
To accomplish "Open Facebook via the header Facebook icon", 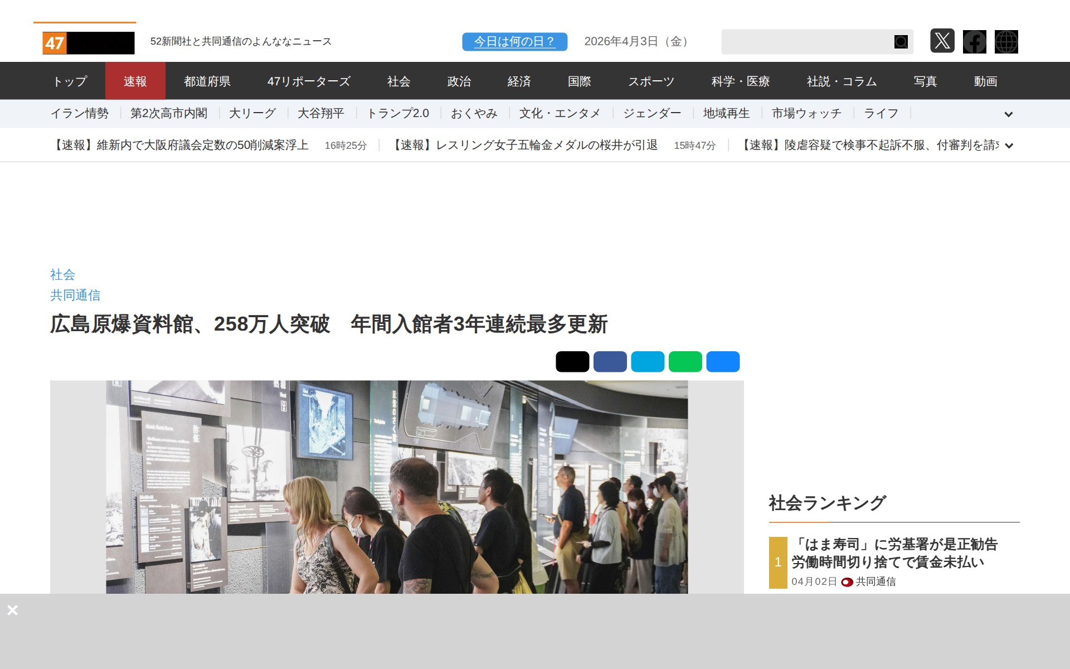I will 974,41.
